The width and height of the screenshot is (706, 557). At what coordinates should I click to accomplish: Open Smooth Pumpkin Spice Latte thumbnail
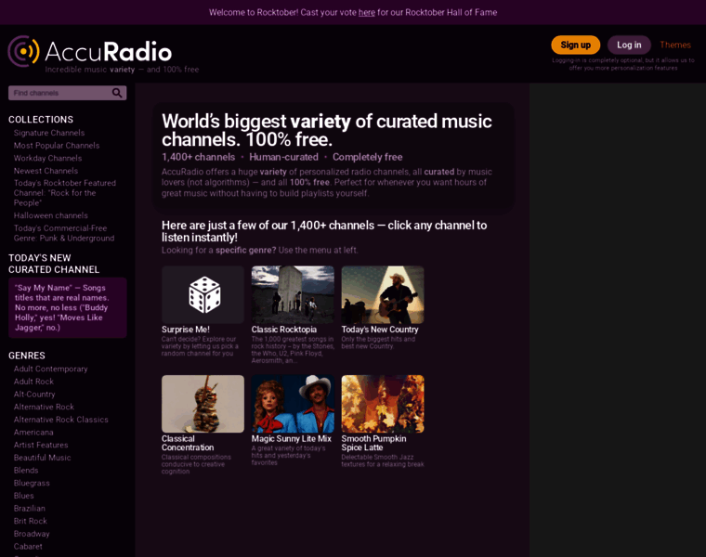tap(383, 404)
